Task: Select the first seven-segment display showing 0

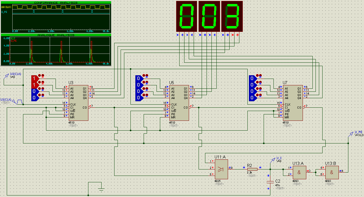Action: (187, 16)
